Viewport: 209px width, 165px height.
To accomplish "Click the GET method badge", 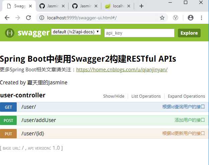I will point(8,107).
